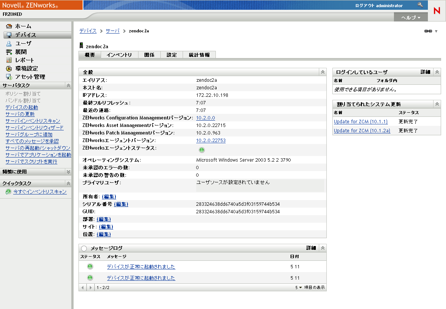This screenshot has width=446, height=309.
Task: Switch to the Summary (概要) tab
Action: [x=90, y=55]
